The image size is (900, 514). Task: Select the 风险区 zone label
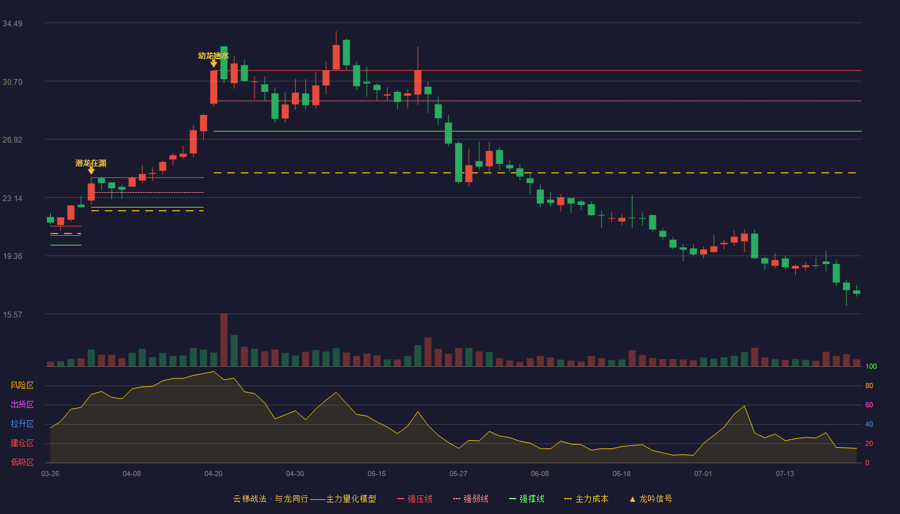tap(22, 385)
